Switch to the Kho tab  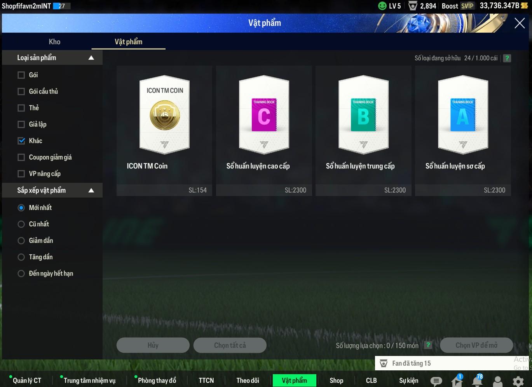54,42
